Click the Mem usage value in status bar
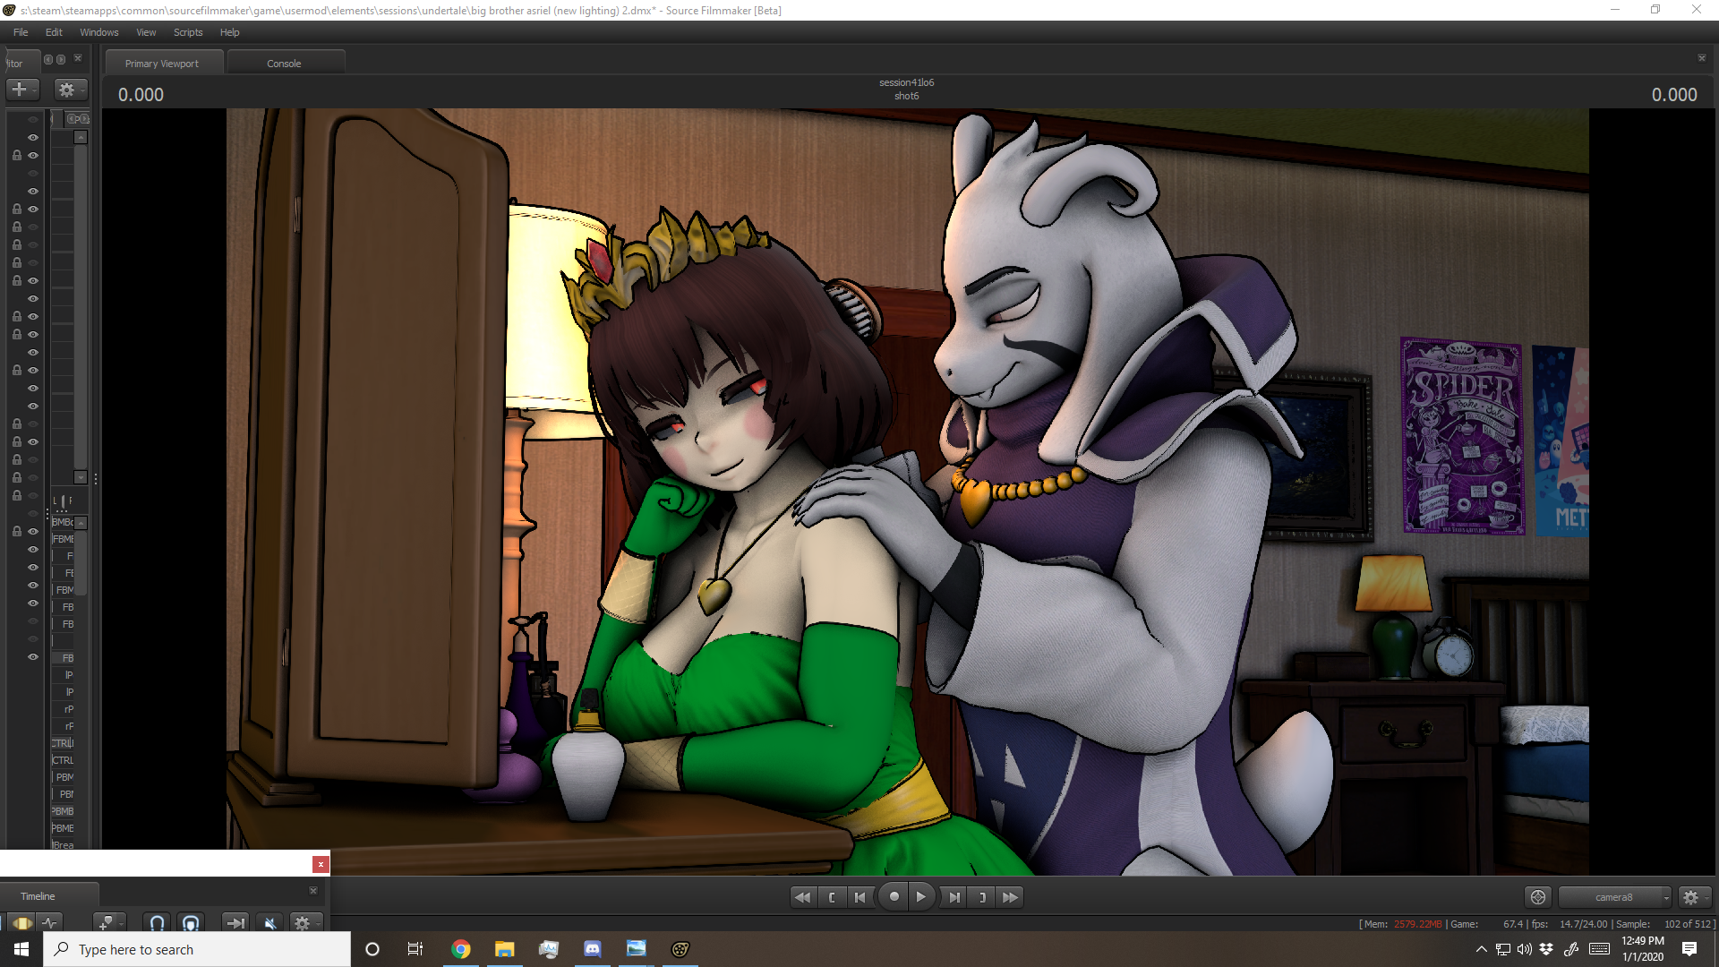The width and height of the screenshot is (1719, 967). (x=1418, y=924)
